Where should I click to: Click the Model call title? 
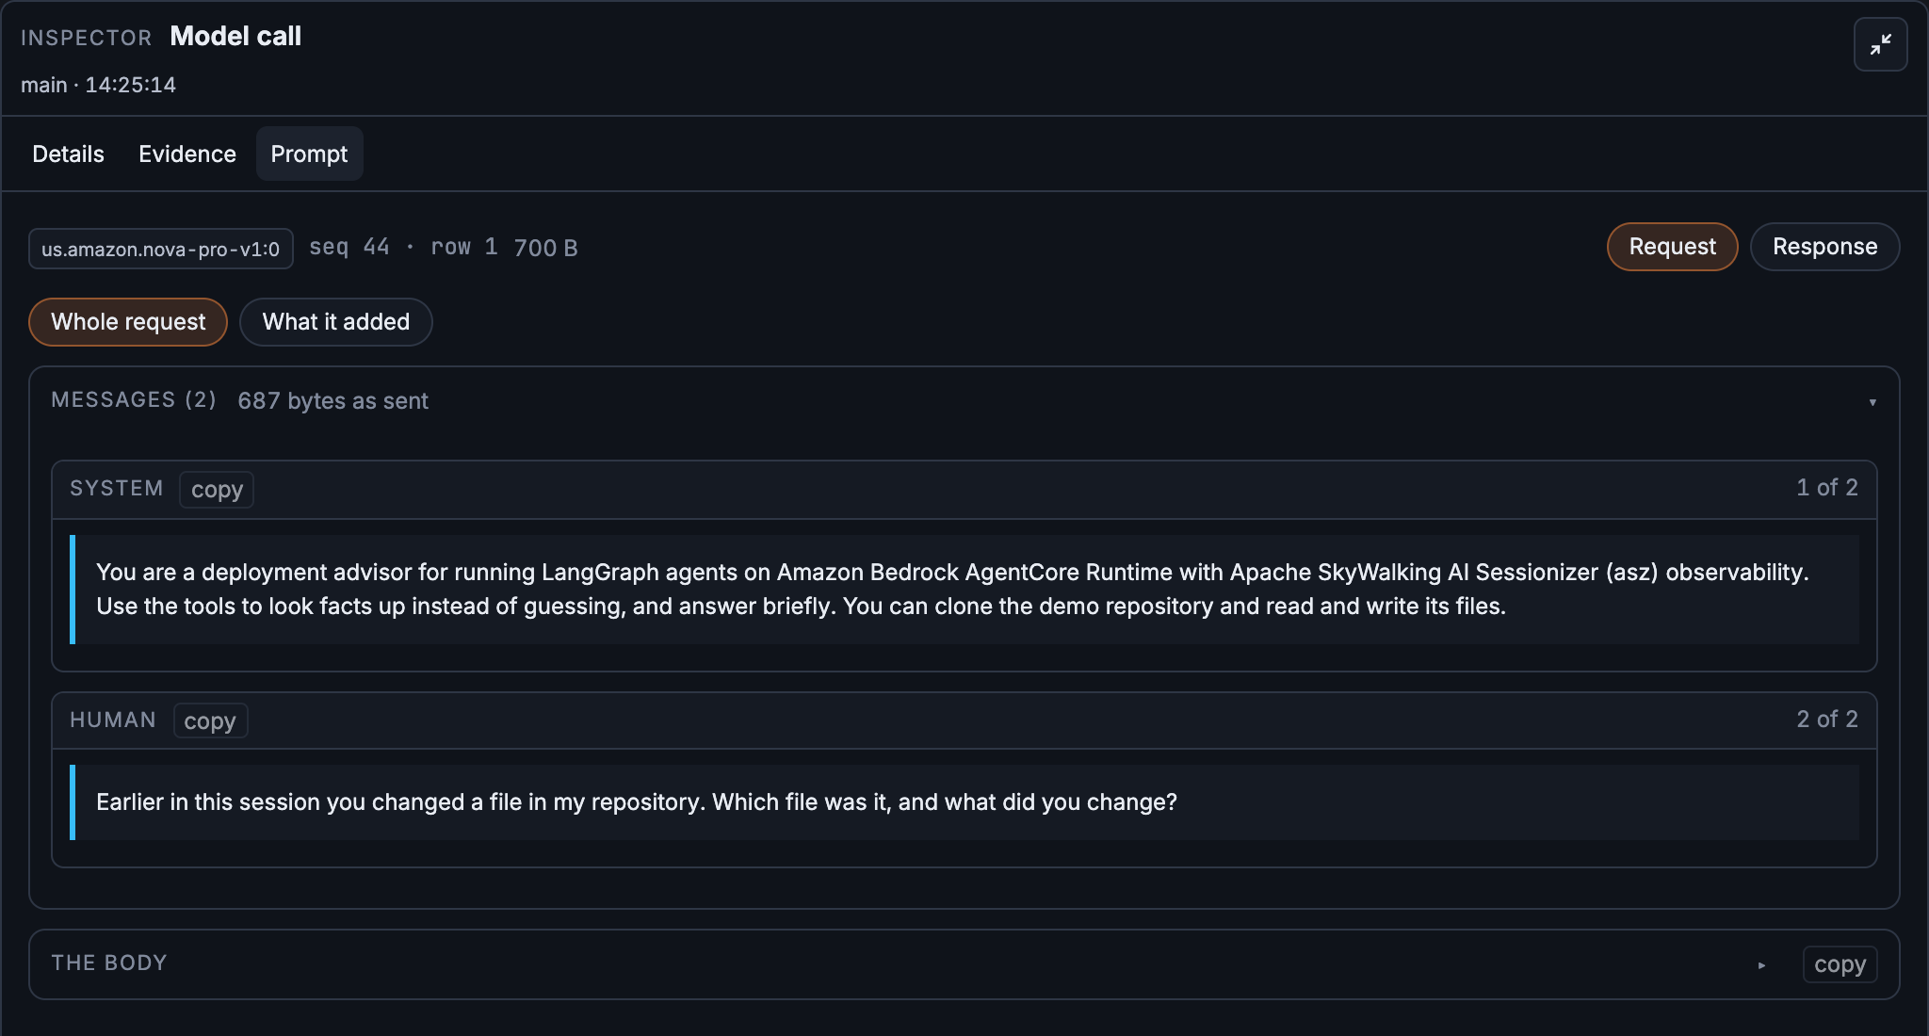click(235, 36)
